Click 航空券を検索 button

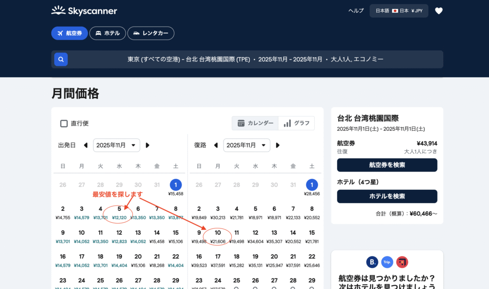(x=387, y=165)
